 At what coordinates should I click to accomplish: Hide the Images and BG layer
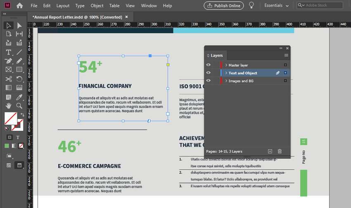[x=208, y=80]
